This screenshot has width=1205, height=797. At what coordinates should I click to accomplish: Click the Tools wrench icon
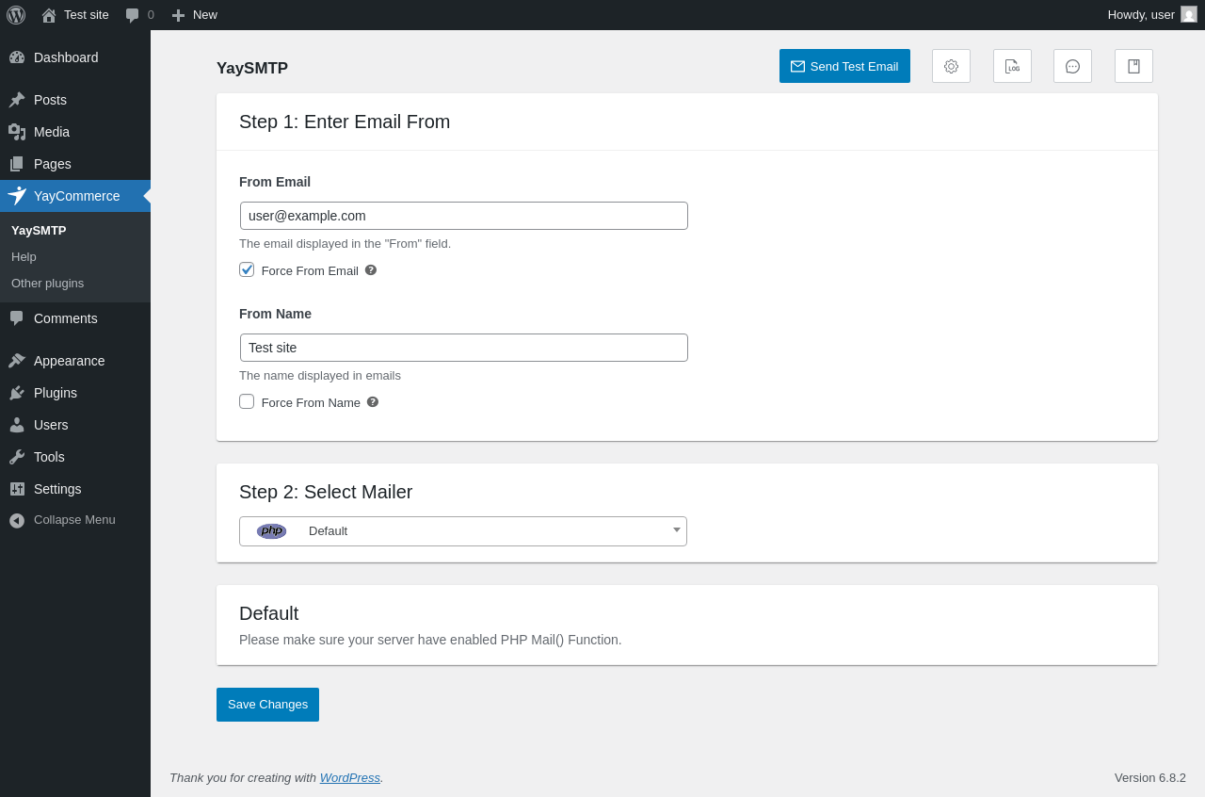(17, 457)
